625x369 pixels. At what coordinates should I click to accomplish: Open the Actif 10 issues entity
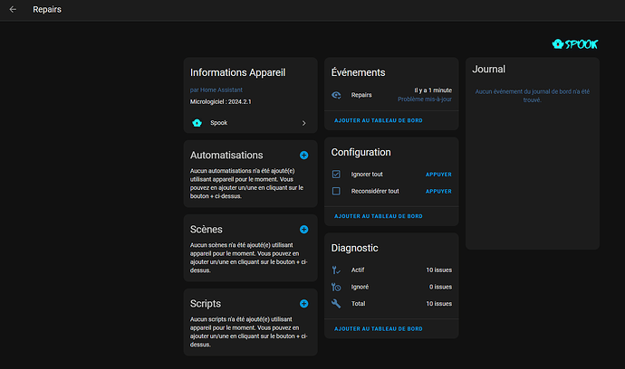click(391, 270)
